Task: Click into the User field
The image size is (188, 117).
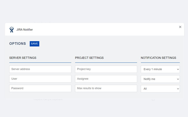Action: point(40,79)
